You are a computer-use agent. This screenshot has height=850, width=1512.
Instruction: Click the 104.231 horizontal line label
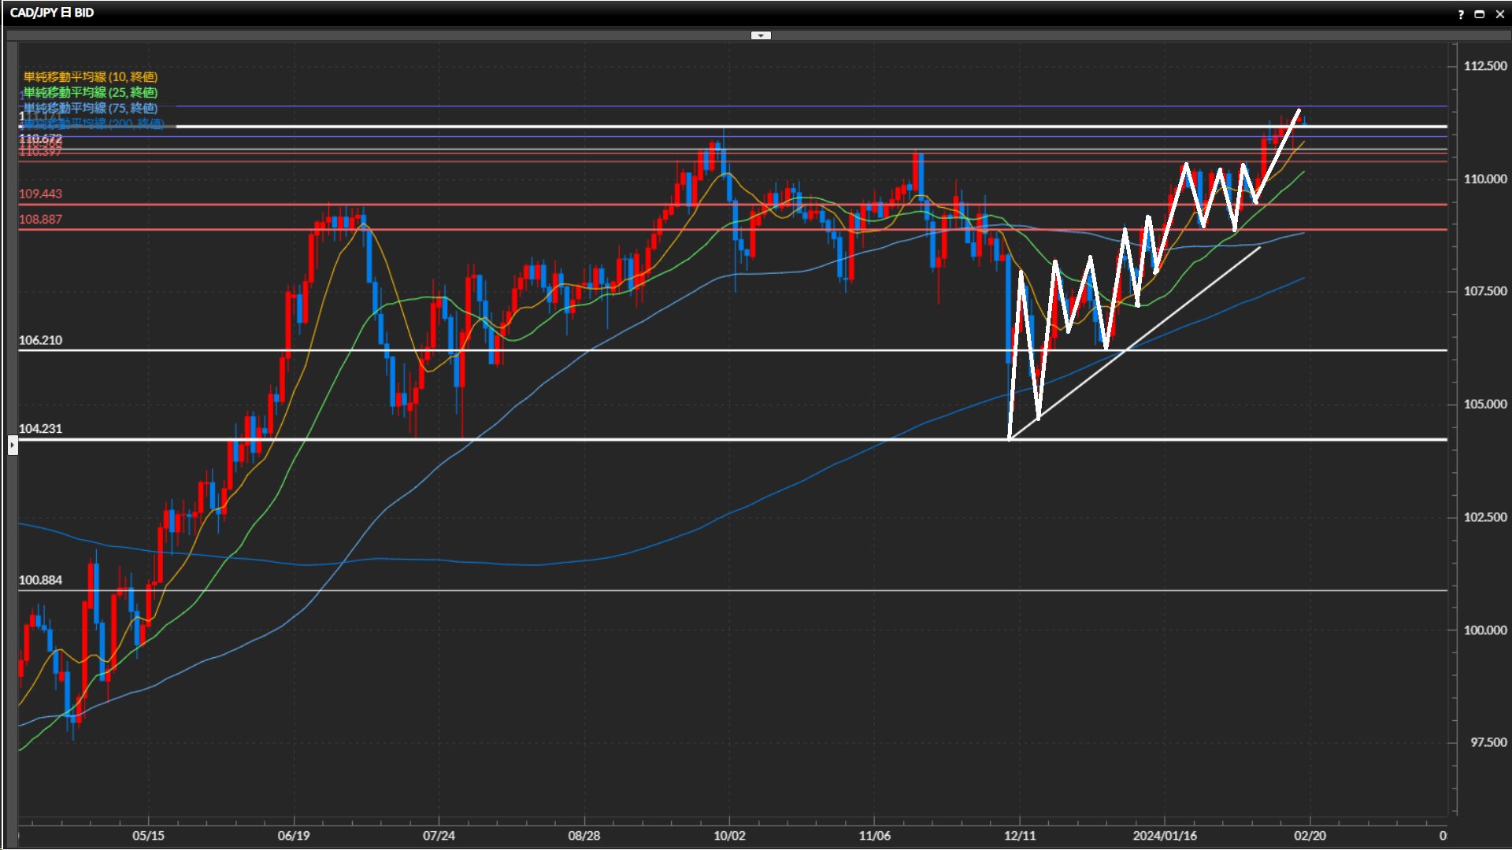point(40,429)
